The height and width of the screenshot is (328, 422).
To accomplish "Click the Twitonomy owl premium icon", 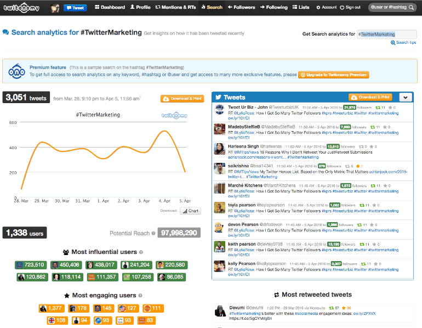I will 16,71.
